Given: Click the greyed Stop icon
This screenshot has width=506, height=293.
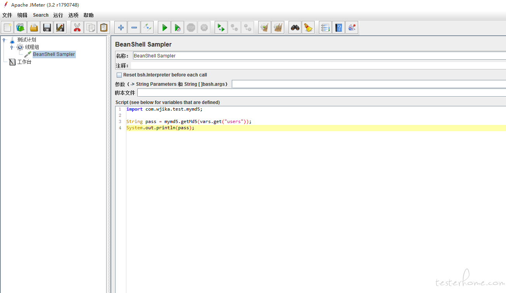Looking at the screenshot, I should click(x=191, y=28).
